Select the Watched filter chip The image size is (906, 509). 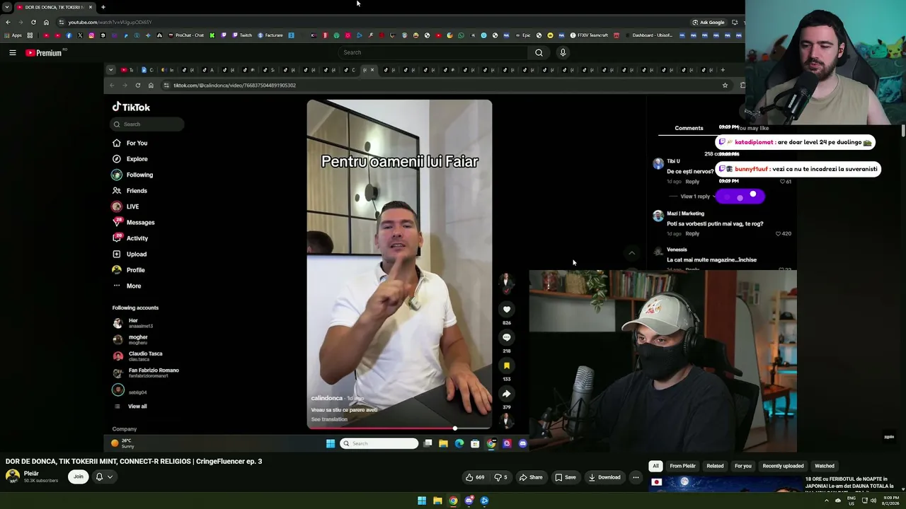click(825, 466)
